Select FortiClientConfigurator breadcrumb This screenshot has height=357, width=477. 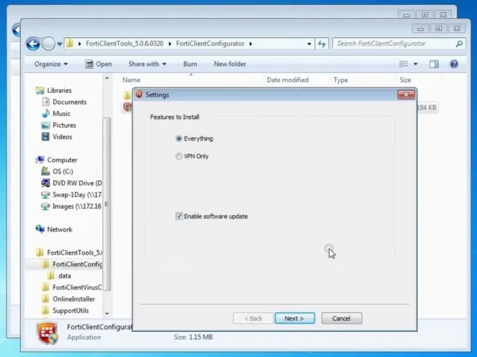coord(210,43)
